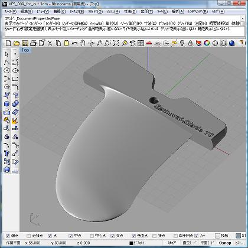Switch to four viewports layout icon
248x248 pixels.
click(141, 43)
